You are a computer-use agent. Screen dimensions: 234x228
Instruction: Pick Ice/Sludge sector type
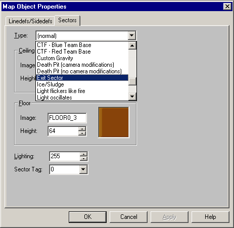point(82,84)
